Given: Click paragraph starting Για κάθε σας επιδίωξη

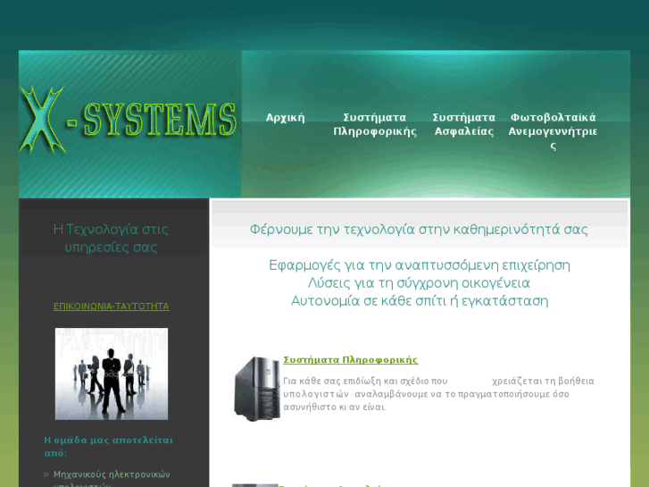Looking at the screenshot, I should point(438,394).
